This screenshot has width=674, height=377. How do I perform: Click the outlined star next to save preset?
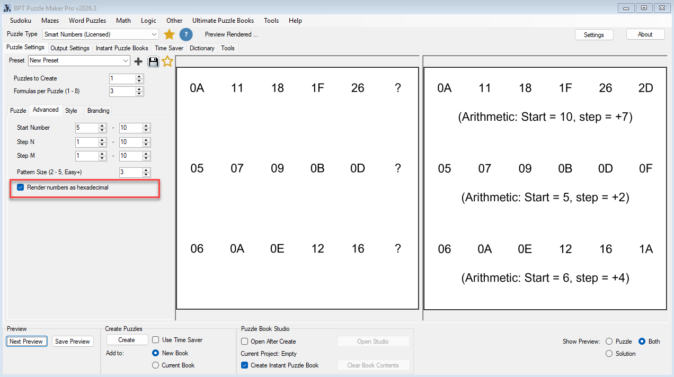(167, 61)
